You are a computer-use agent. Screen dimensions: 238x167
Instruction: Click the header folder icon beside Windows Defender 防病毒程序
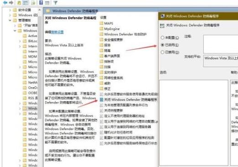point(48,11)
